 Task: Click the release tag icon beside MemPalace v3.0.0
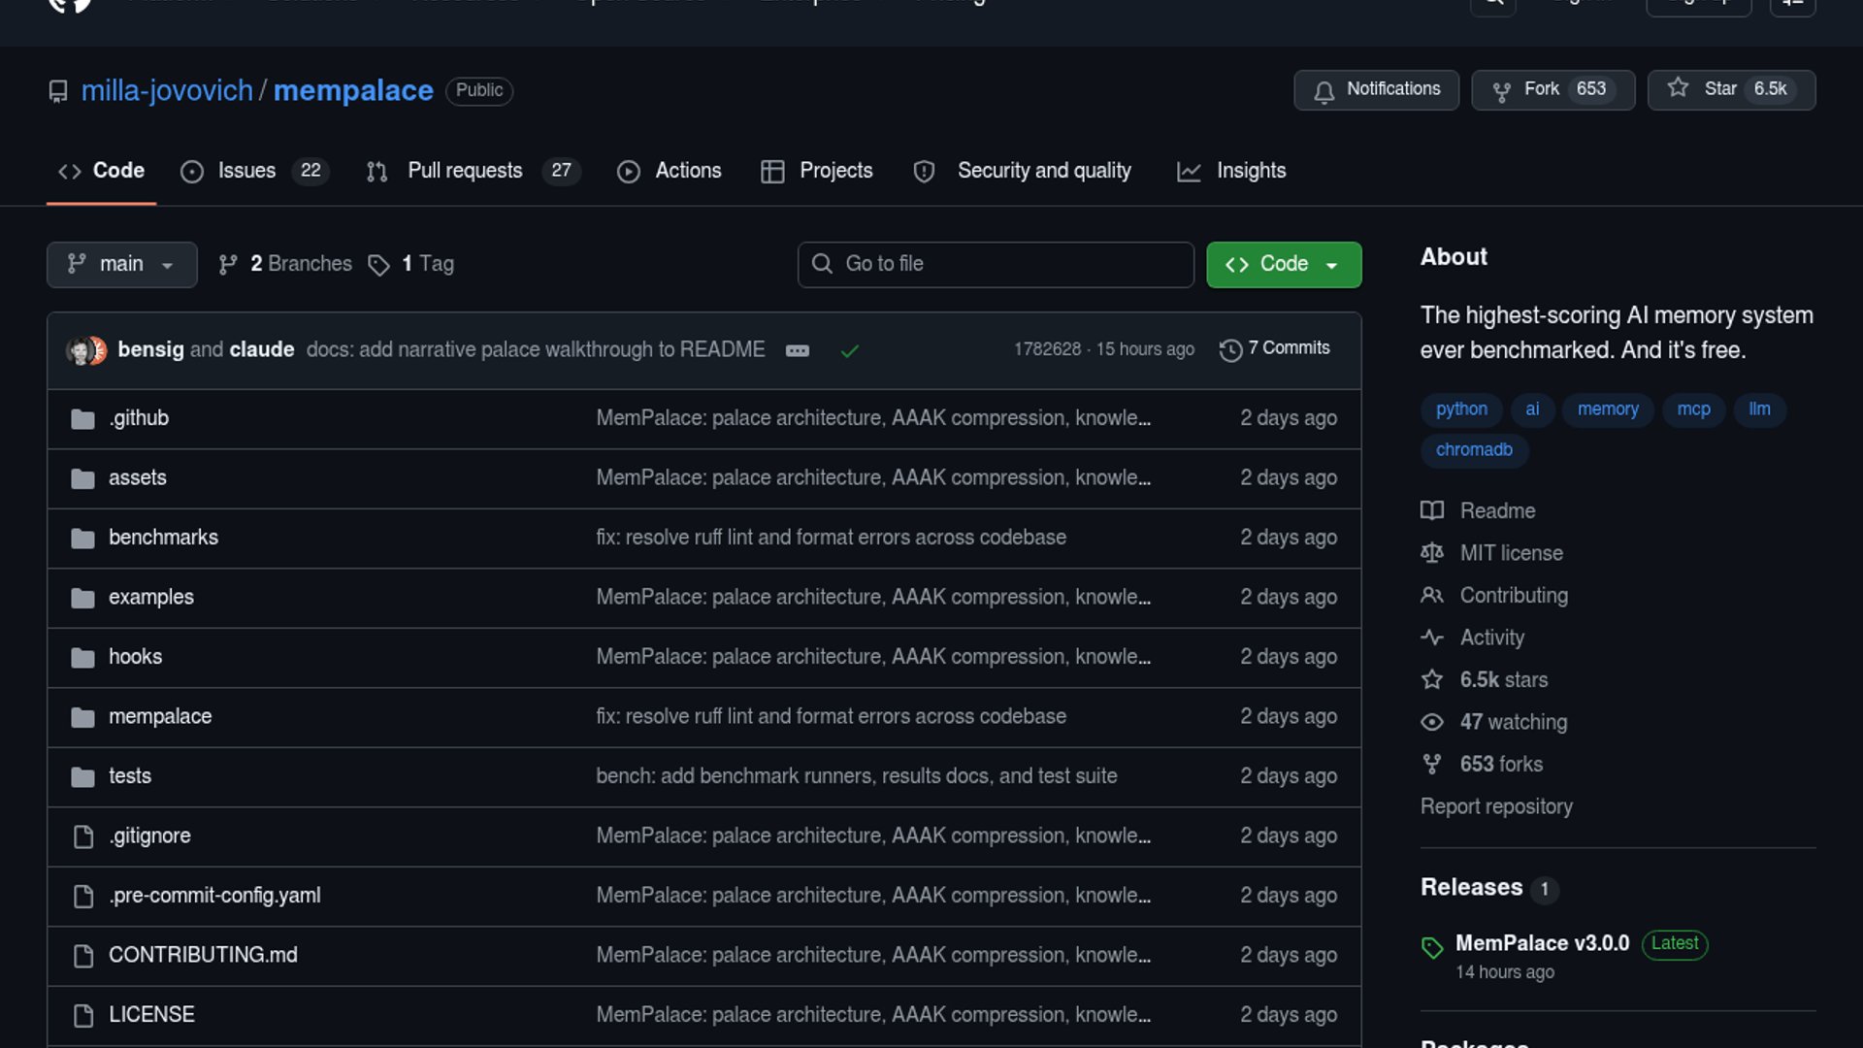tap(1432, 947)
